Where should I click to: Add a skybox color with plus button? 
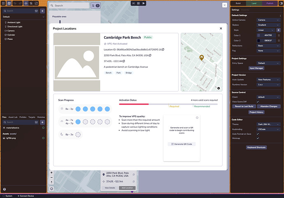278,30
